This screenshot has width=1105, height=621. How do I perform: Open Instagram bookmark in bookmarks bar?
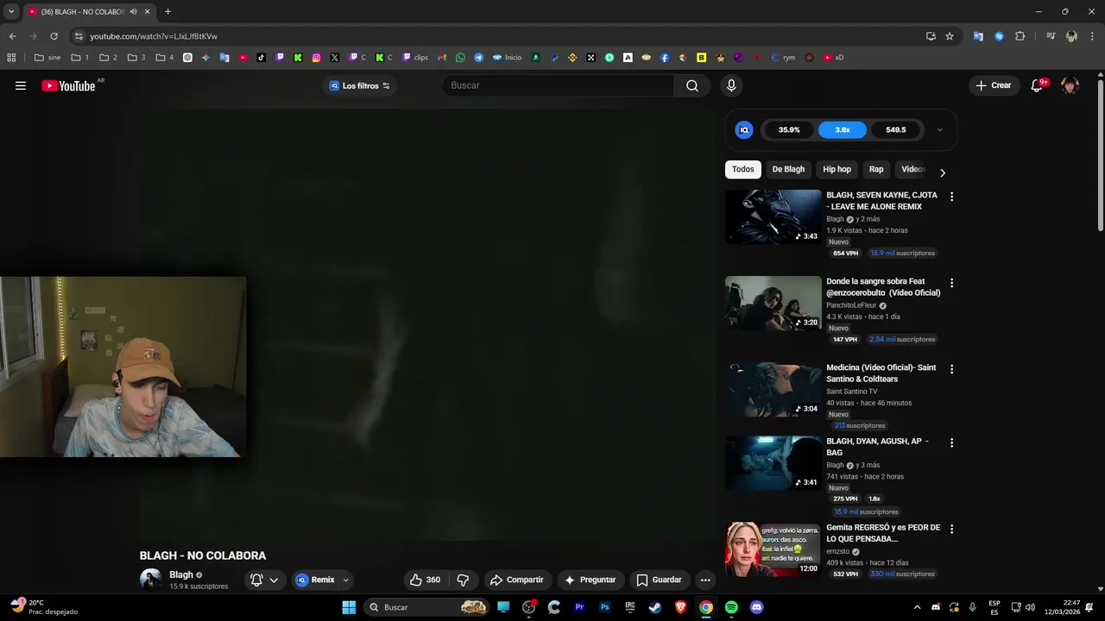(x=316, y=58)
